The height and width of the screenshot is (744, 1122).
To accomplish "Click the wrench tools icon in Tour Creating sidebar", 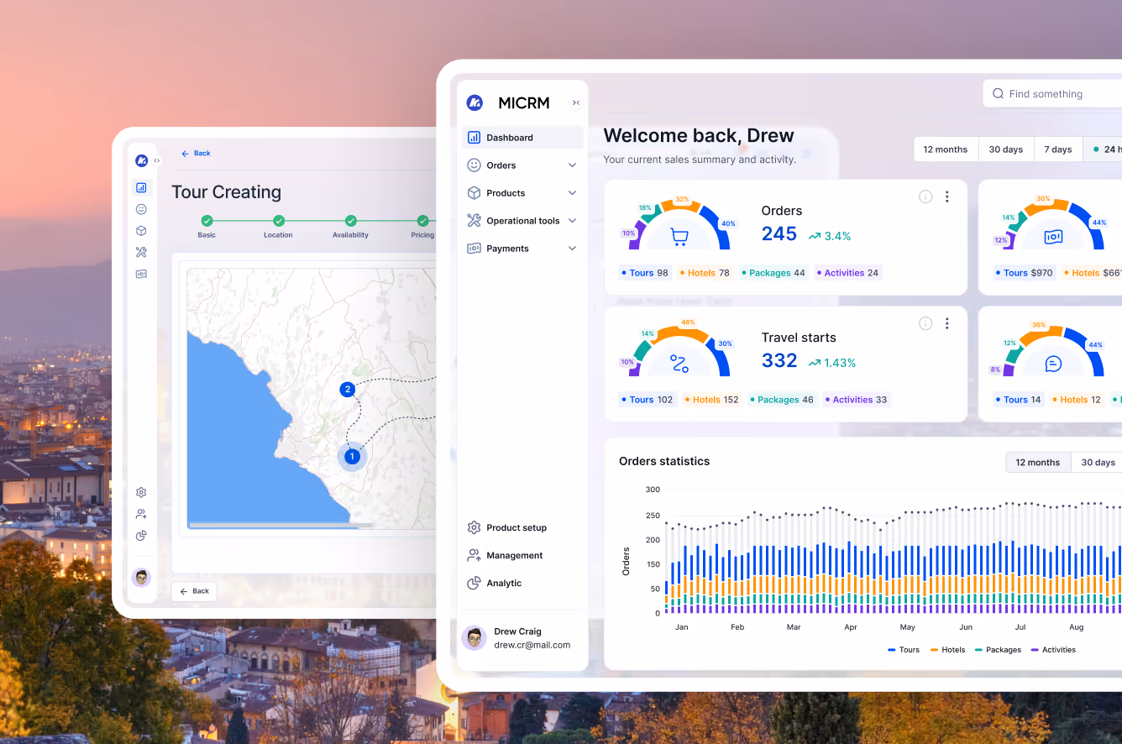I will click(x=141, y=252).
